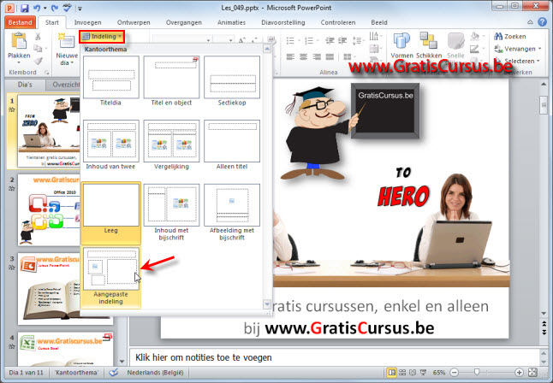
Task: Click the spell check icon in status bar
Action: click(x=113, y=373)
